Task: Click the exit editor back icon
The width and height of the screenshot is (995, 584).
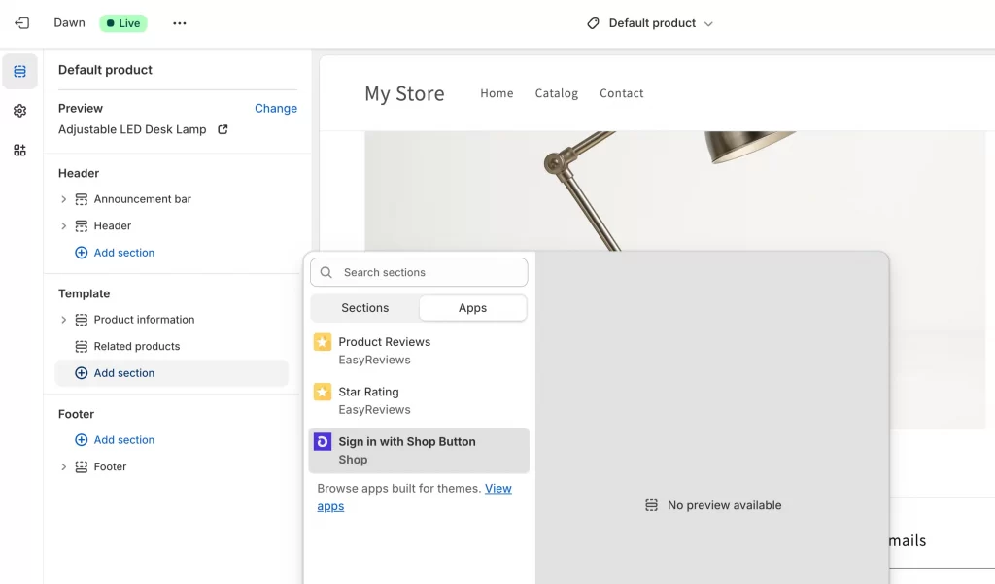Action: pos(22,23)
